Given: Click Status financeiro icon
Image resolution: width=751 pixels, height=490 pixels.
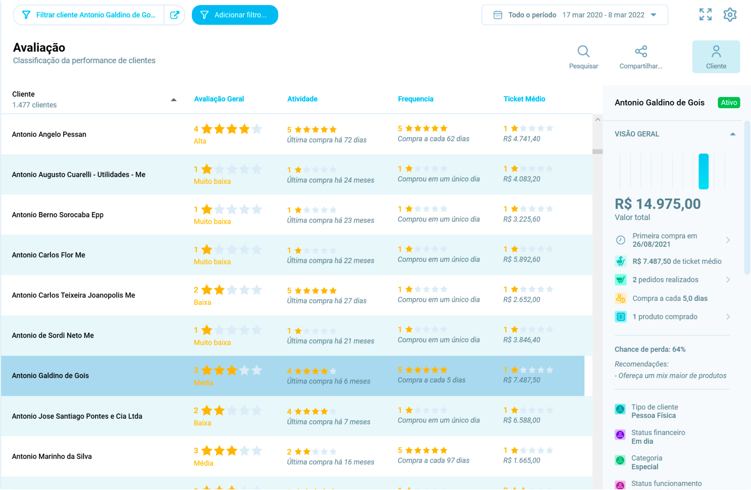Looking at the screenshot, I should [x=620, y=435].
